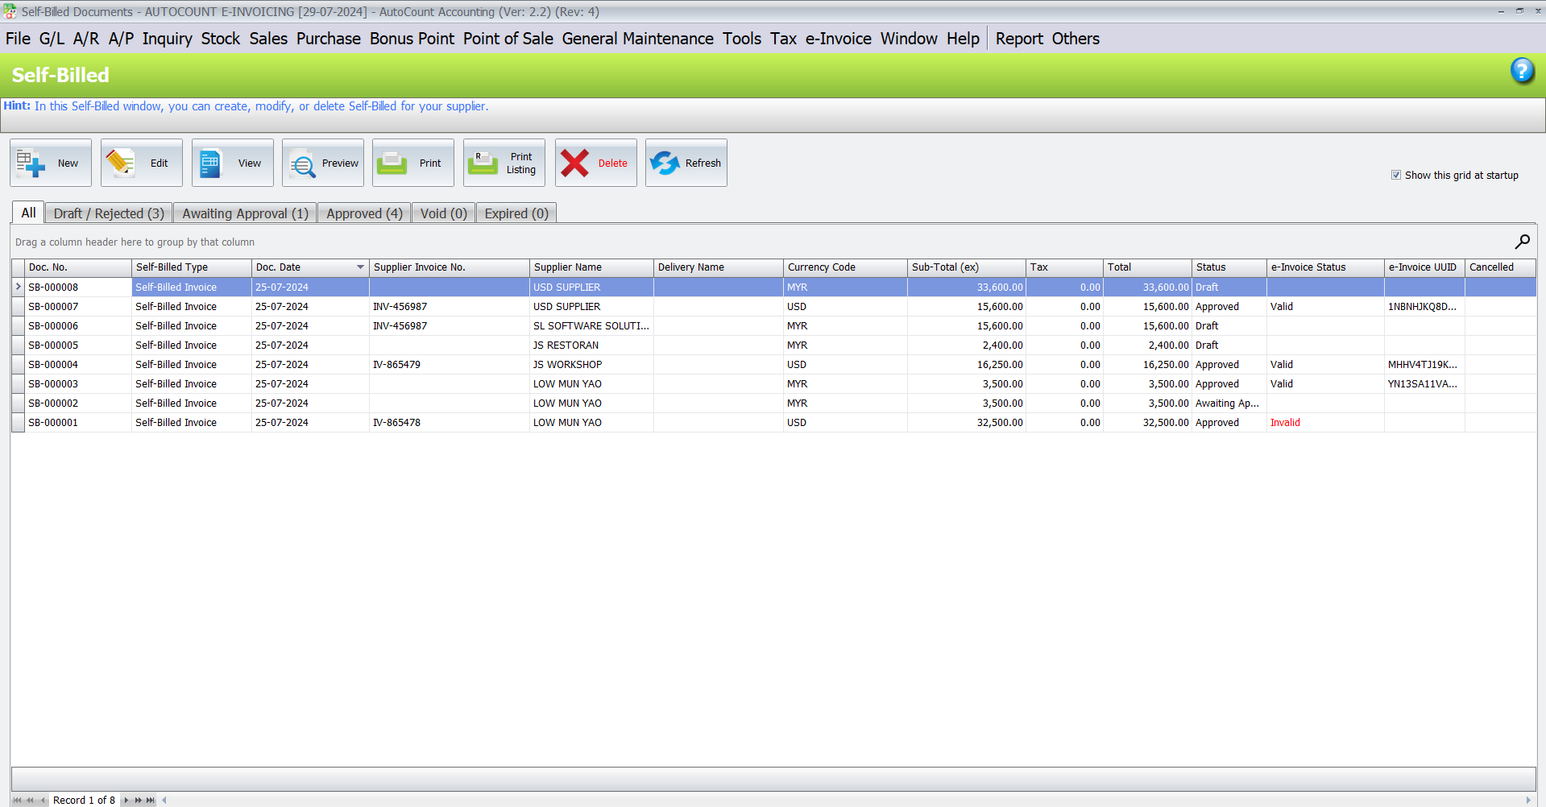
Task: Delete the selected document using the red X icon
Action: 595,162
